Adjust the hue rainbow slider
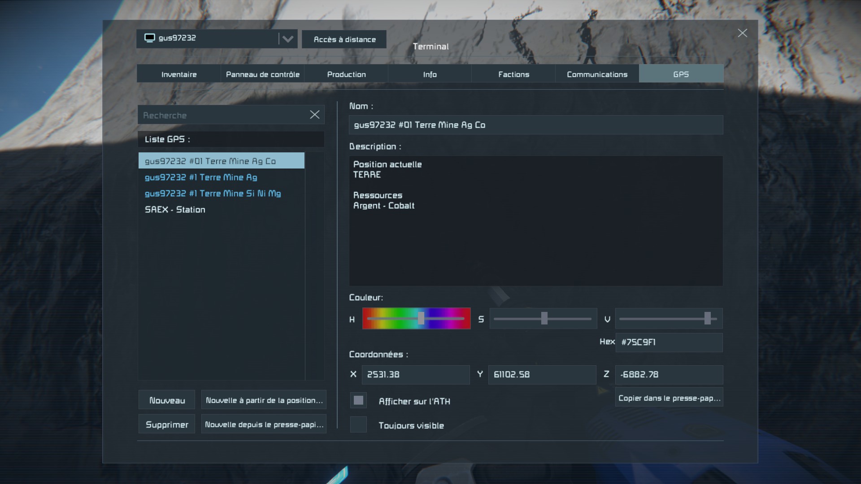 tap(421, 319)
